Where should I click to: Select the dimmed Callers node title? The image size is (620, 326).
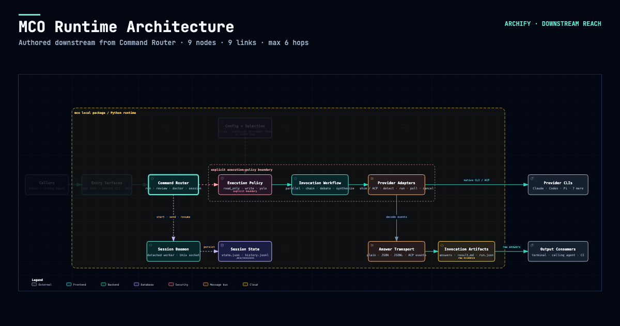(47, 183)
